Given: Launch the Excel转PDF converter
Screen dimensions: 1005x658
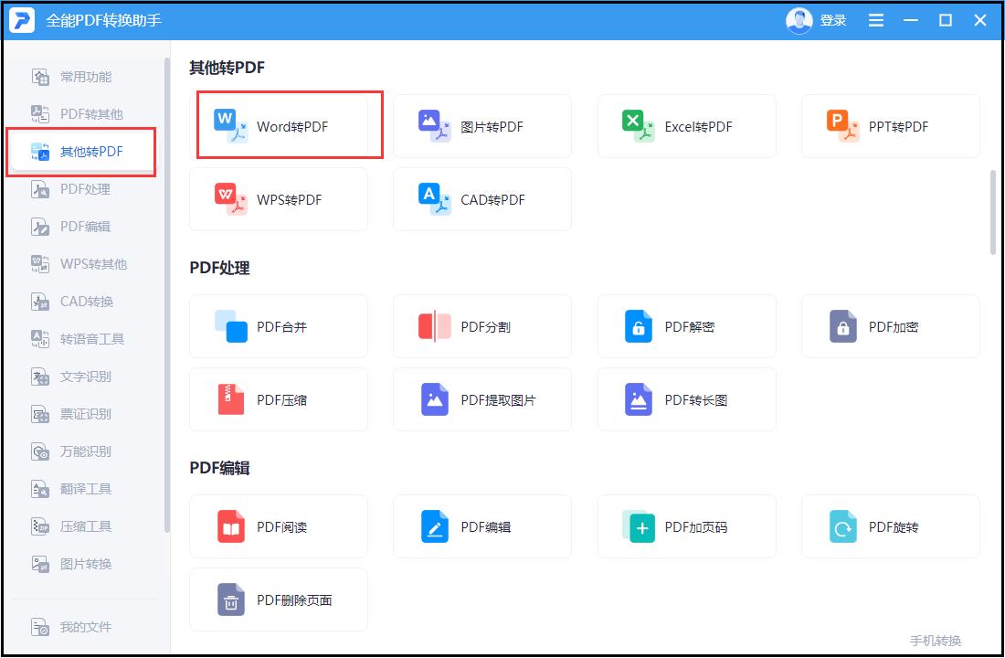Looking at the screenshot, I should point(686,126).
